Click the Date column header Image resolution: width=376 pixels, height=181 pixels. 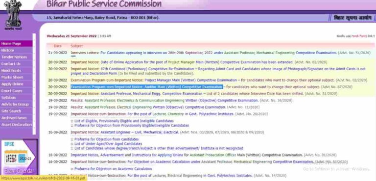point(58,46)
